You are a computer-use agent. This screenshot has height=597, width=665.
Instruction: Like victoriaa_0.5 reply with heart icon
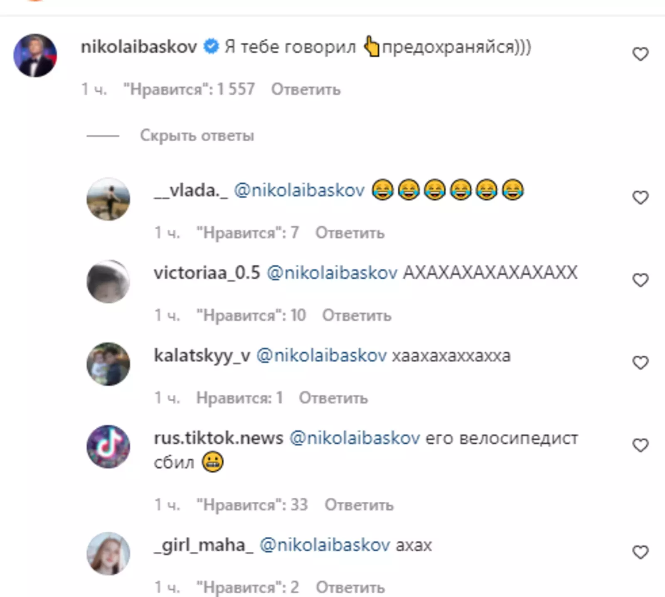tap(640, 280)
